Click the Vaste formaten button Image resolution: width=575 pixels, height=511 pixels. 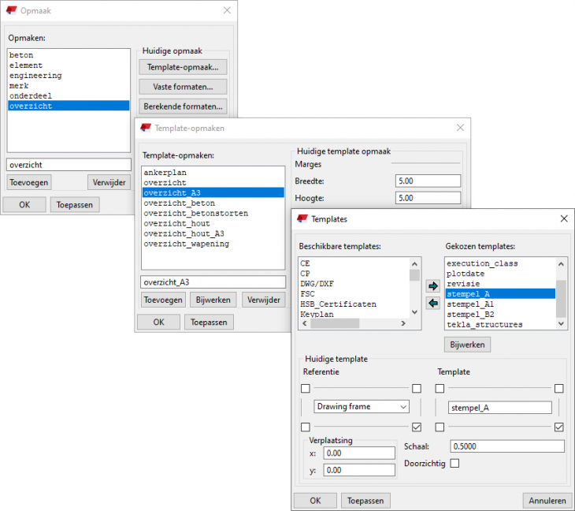click(182, 87)
